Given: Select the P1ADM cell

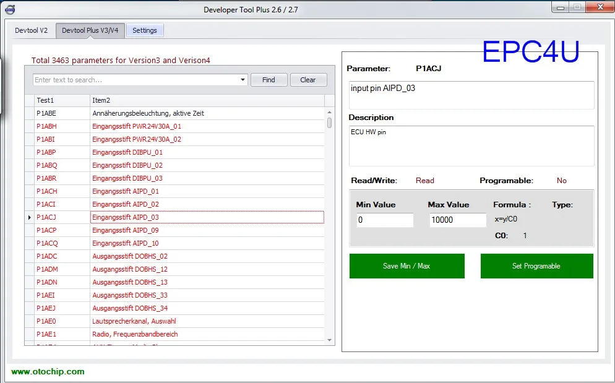Looking at the screenshot, I should point(62,269).
